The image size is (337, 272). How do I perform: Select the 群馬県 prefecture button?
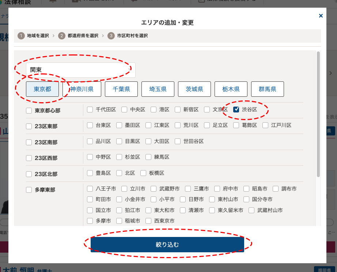(x=267, y=89)
